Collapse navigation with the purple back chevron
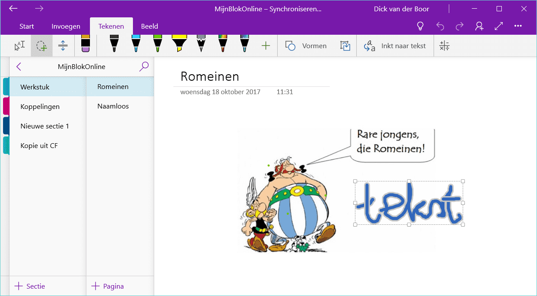This screenshot has width=537, height=296. tap(19, 66)
